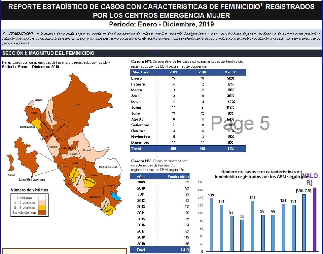The height and width of the screenshot is (254, 323).
Task: Click the chart title text
Action: point(261,174)
